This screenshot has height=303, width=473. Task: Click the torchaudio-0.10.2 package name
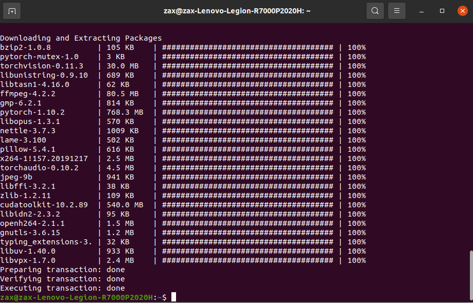[39, 168]
